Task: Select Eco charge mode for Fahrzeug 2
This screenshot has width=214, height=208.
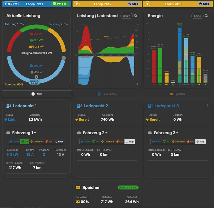Action: (119, 142)
